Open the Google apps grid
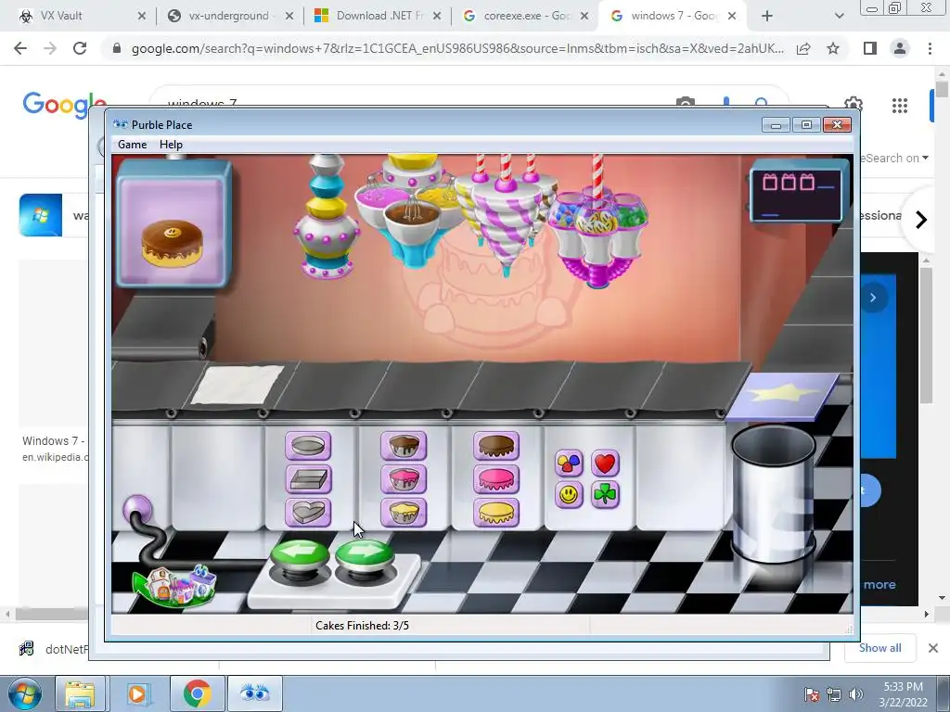The width and height of the screenshot is (950, 712). (x=900, y=106)
